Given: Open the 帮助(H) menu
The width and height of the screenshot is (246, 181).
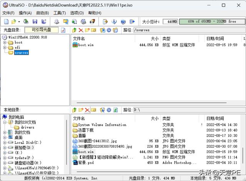Looking at the screenshot, I should [95, 13].
